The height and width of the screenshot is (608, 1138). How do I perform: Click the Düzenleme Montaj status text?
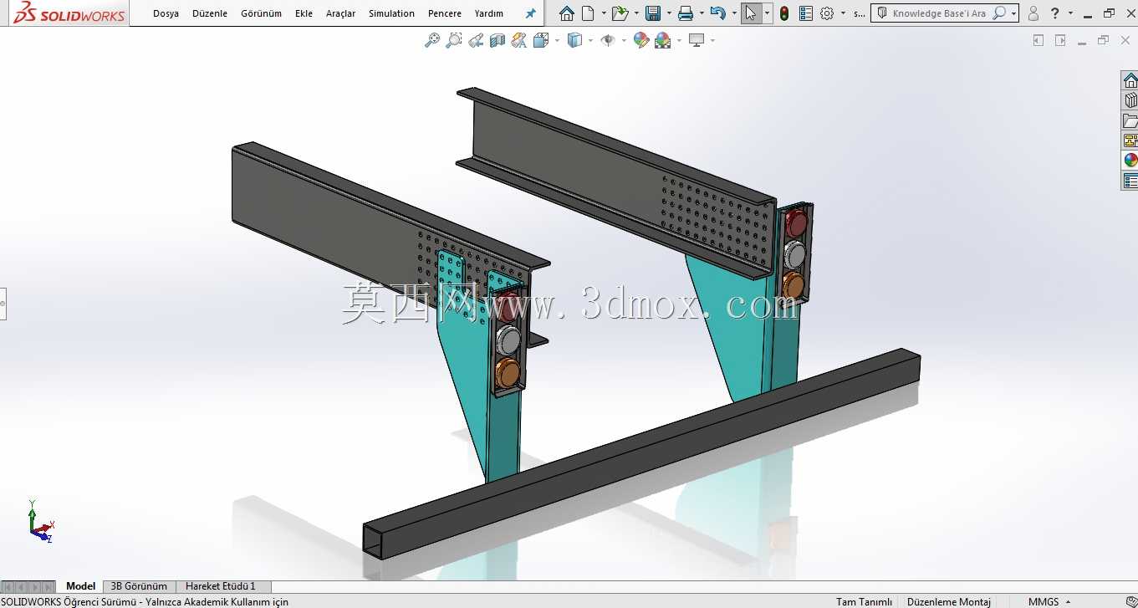(948, 601)
